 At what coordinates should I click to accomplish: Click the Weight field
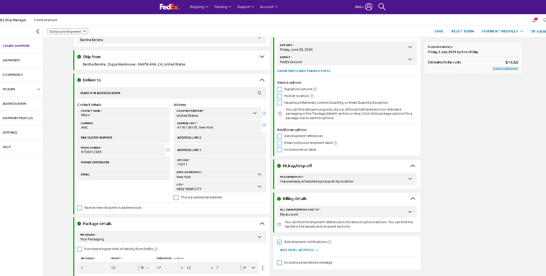[x=123, y=268]
